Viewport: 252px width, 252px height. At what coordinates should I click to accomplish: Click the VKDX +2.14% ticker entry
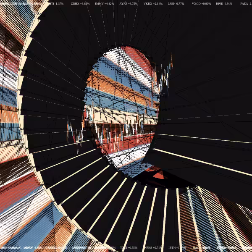pos(153,3)
